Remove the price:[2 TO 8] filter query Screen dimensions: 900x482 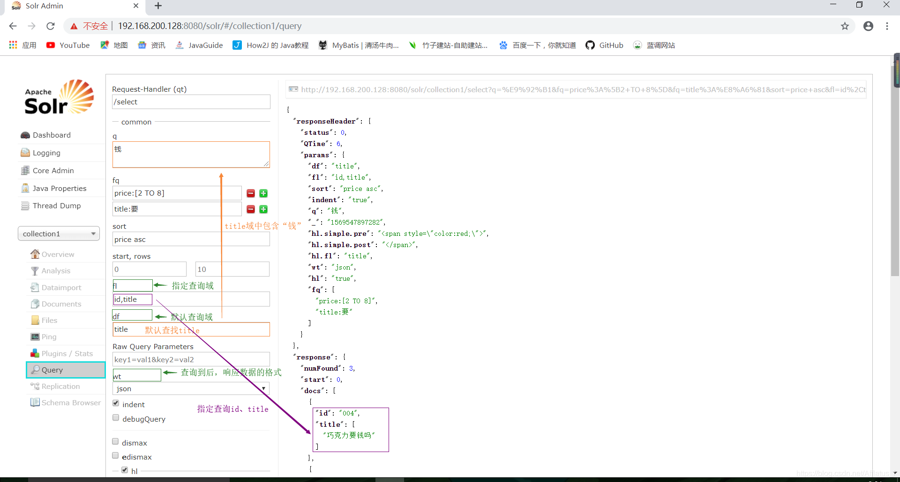click(x=251, y=193)
